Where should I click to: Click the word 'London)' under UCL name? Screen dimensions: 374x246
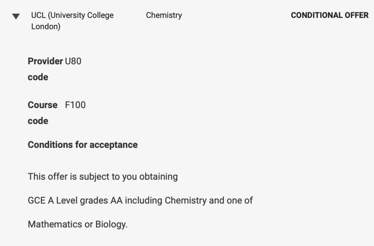point(46,27)
